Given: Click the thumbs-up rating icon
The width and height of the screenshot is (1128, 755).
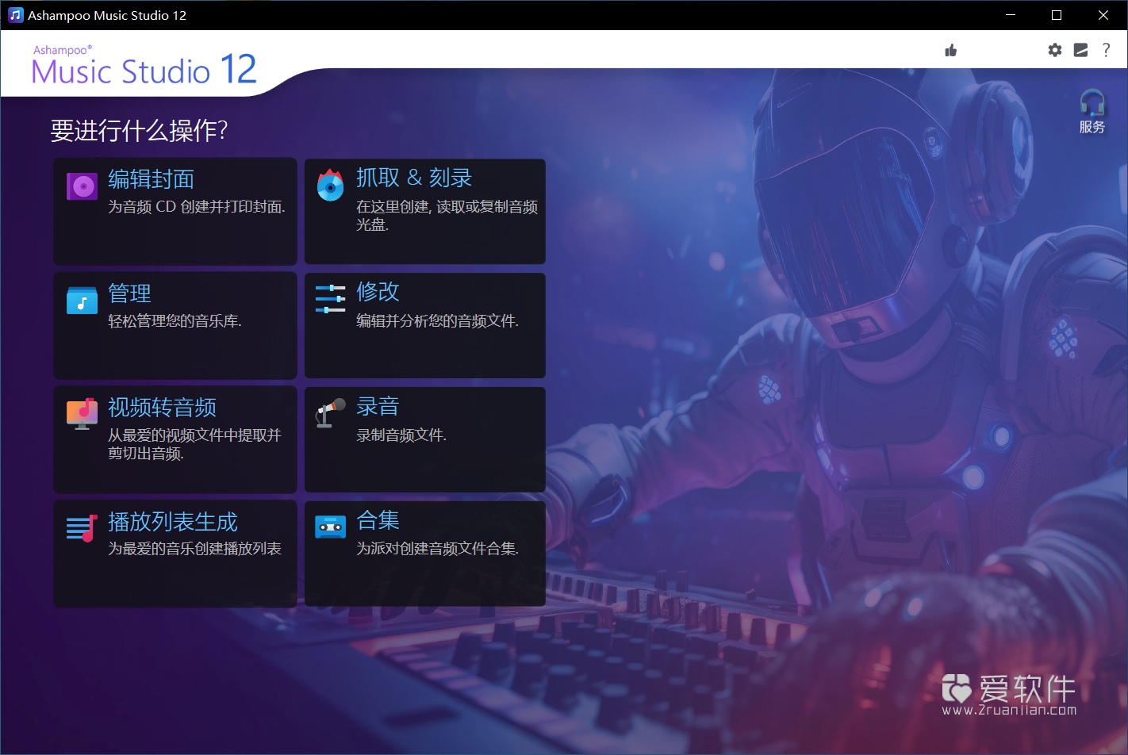Looking at the screenshot, I should pos(951,49).
